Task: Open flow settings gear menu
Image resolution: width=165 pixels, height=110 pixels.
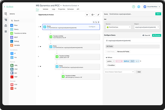Action: coord(93,15)
